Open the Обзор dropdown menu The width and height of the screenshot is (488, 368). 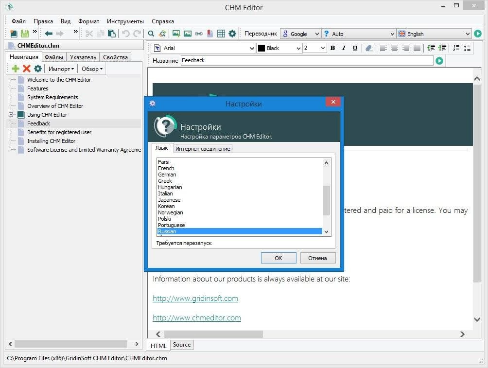(92, 69)
